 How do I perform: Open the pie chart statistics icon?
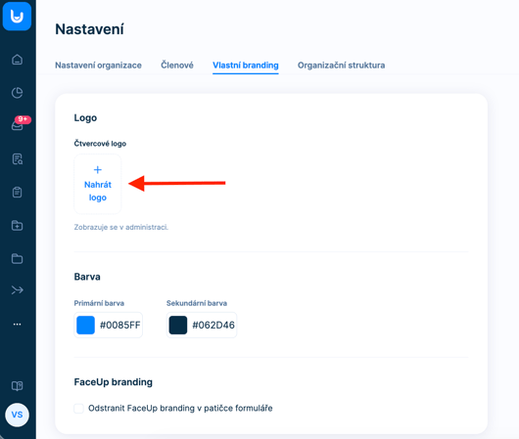[18, 93]
